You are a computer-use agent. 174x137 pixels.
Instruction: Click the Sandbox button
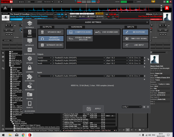[100, 14]
